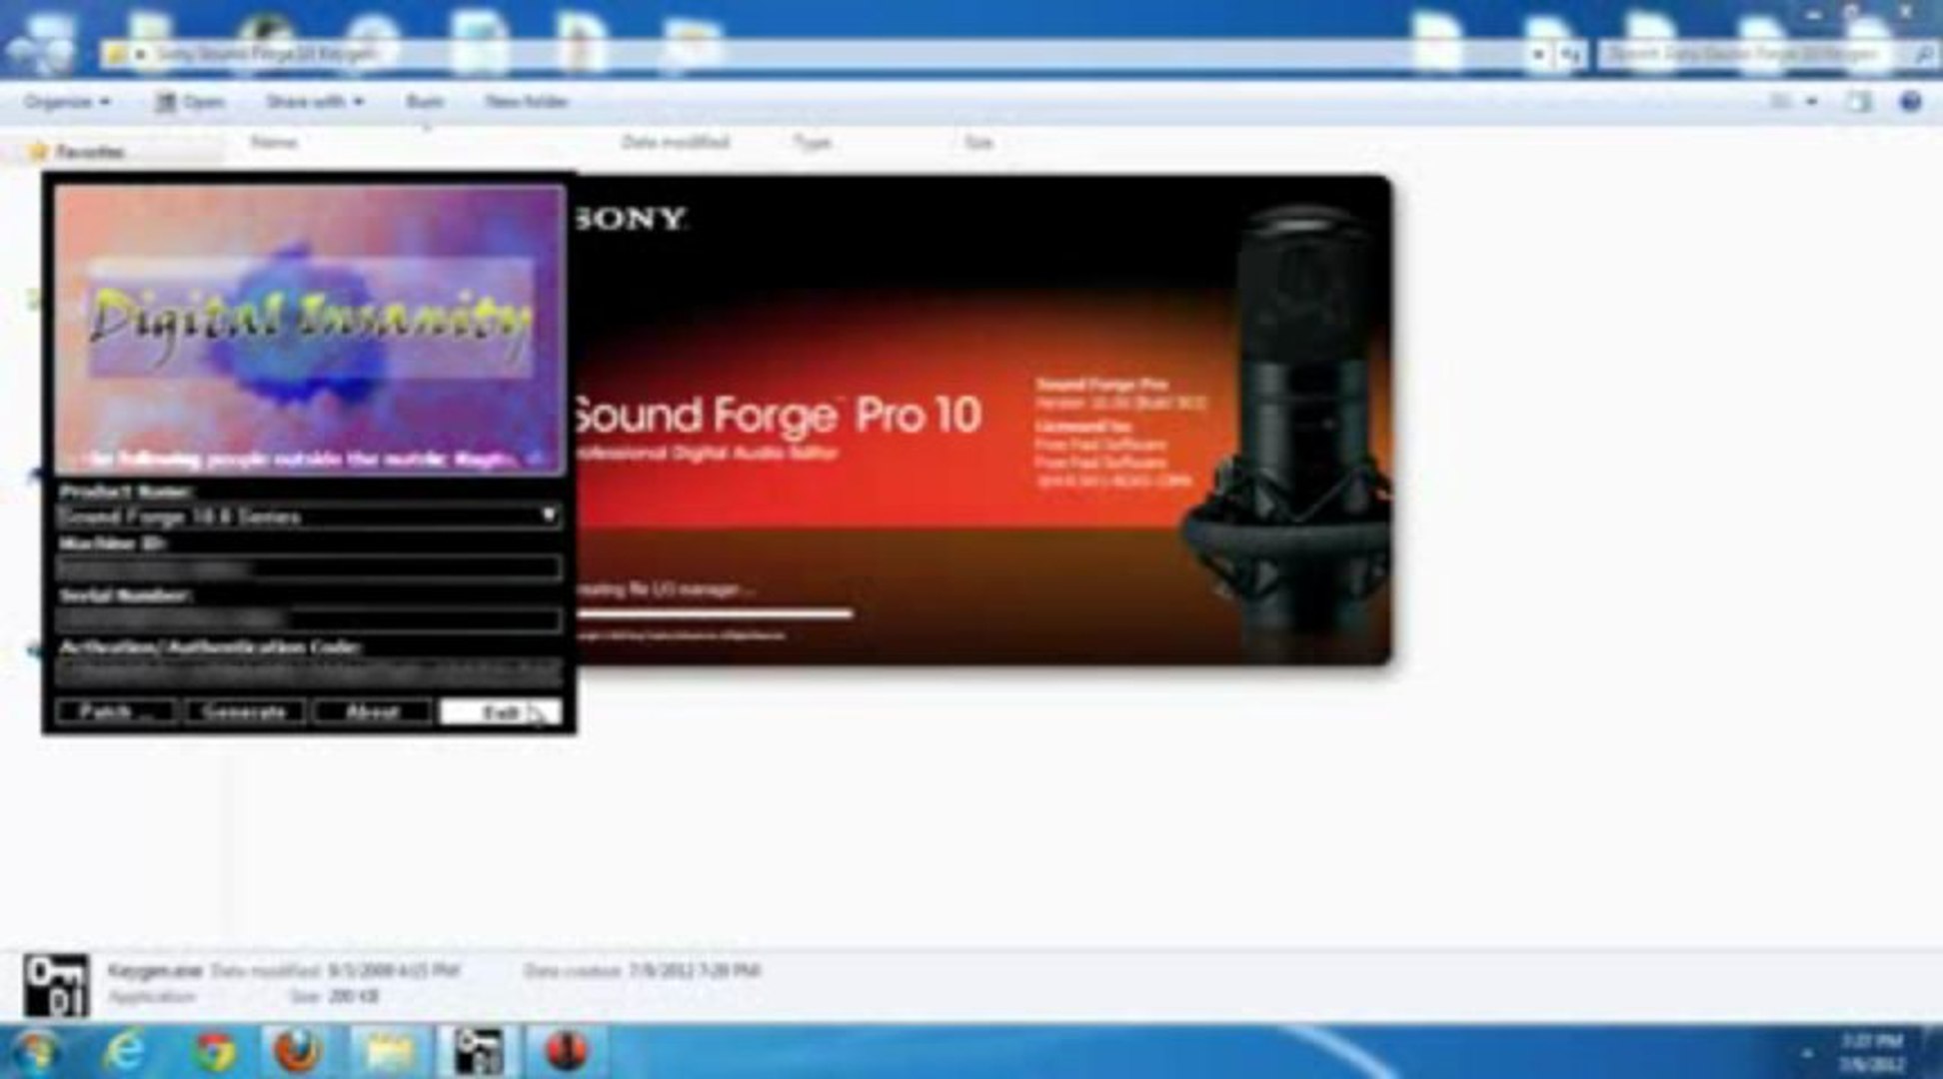Image resolution: width=1943 pixels, height=1079 pixels.
Task: Click the Generate button in the keygen
Action: 243,711
